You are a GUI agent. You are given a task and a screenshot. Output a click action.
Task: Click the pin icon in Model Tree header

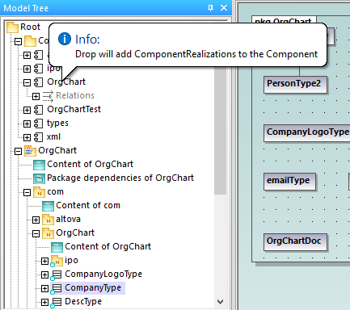(210, 8)
